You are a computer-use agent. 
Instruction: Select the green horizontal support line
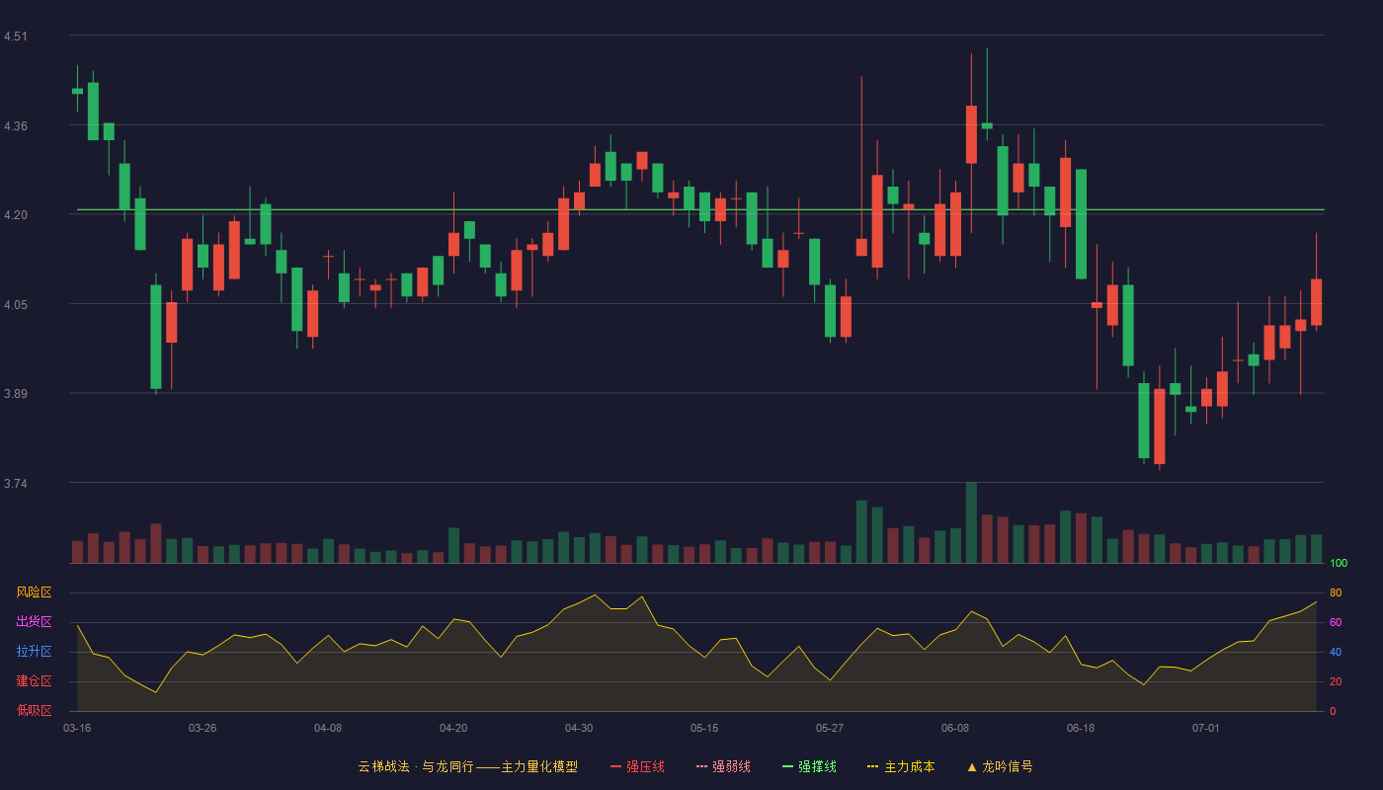(x=700, y=209)
